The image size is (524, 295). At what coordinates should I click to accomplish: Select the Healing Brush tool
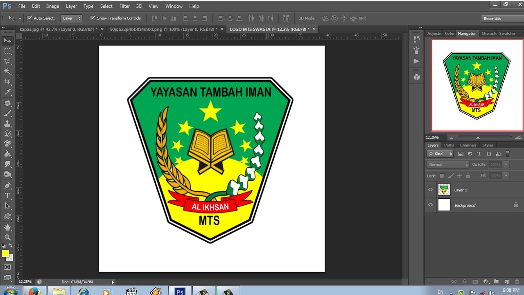pyautogui.click(x=7, y=103)
